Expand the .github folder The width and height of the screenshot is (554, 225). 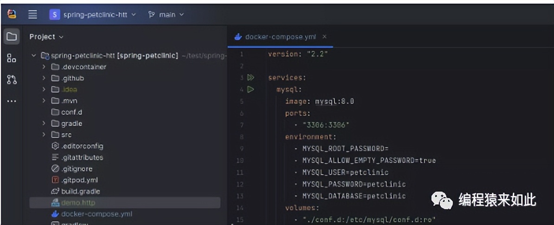[44, 78]
